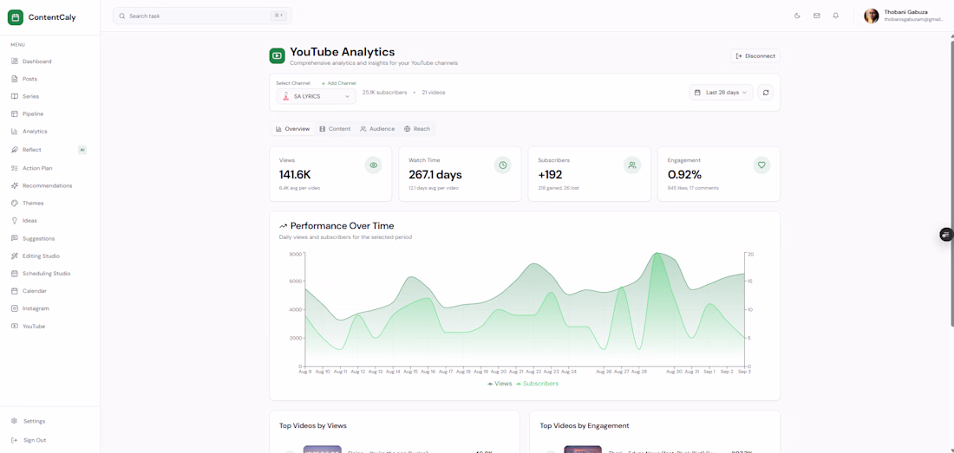Click the 141.6K views value
This screenshot has width=954, height=453.
pos(295,175)
